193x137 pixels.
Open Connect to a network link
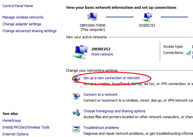click(x=100, y=94)
